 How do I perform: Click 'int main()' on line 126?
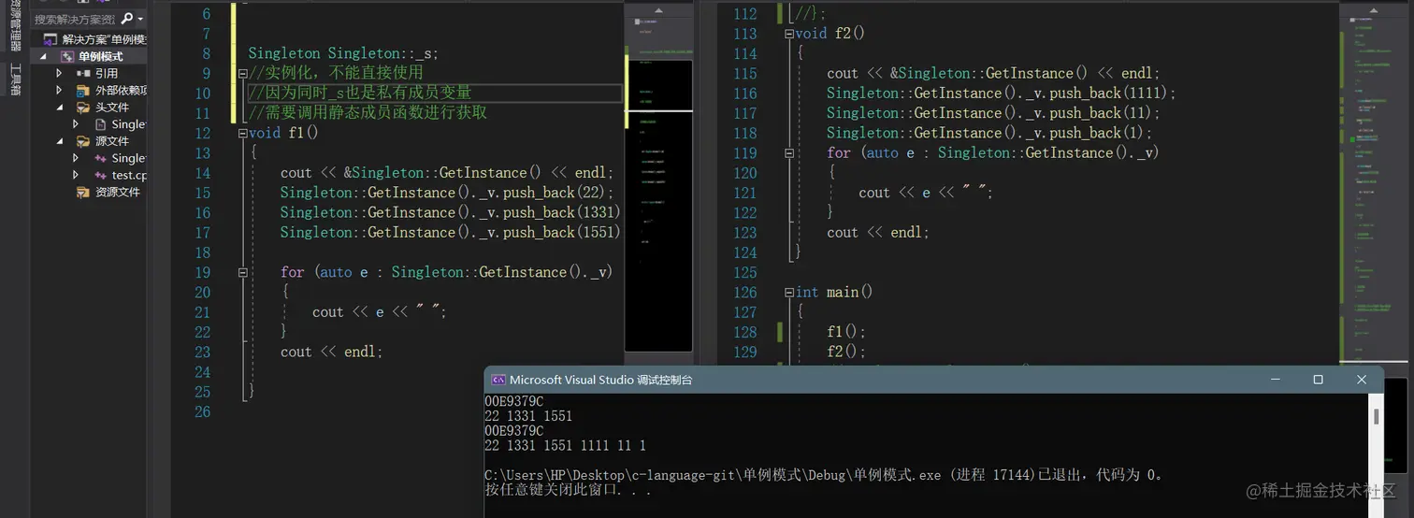(833, 292)
